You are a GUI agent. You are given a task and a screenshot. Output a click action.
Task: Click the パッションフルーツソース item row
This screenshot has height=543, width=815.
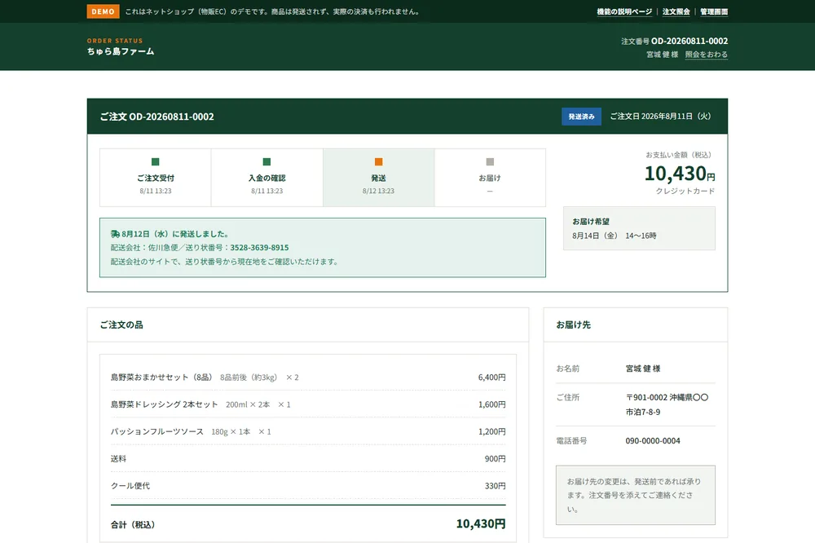(x=308, y=431)
